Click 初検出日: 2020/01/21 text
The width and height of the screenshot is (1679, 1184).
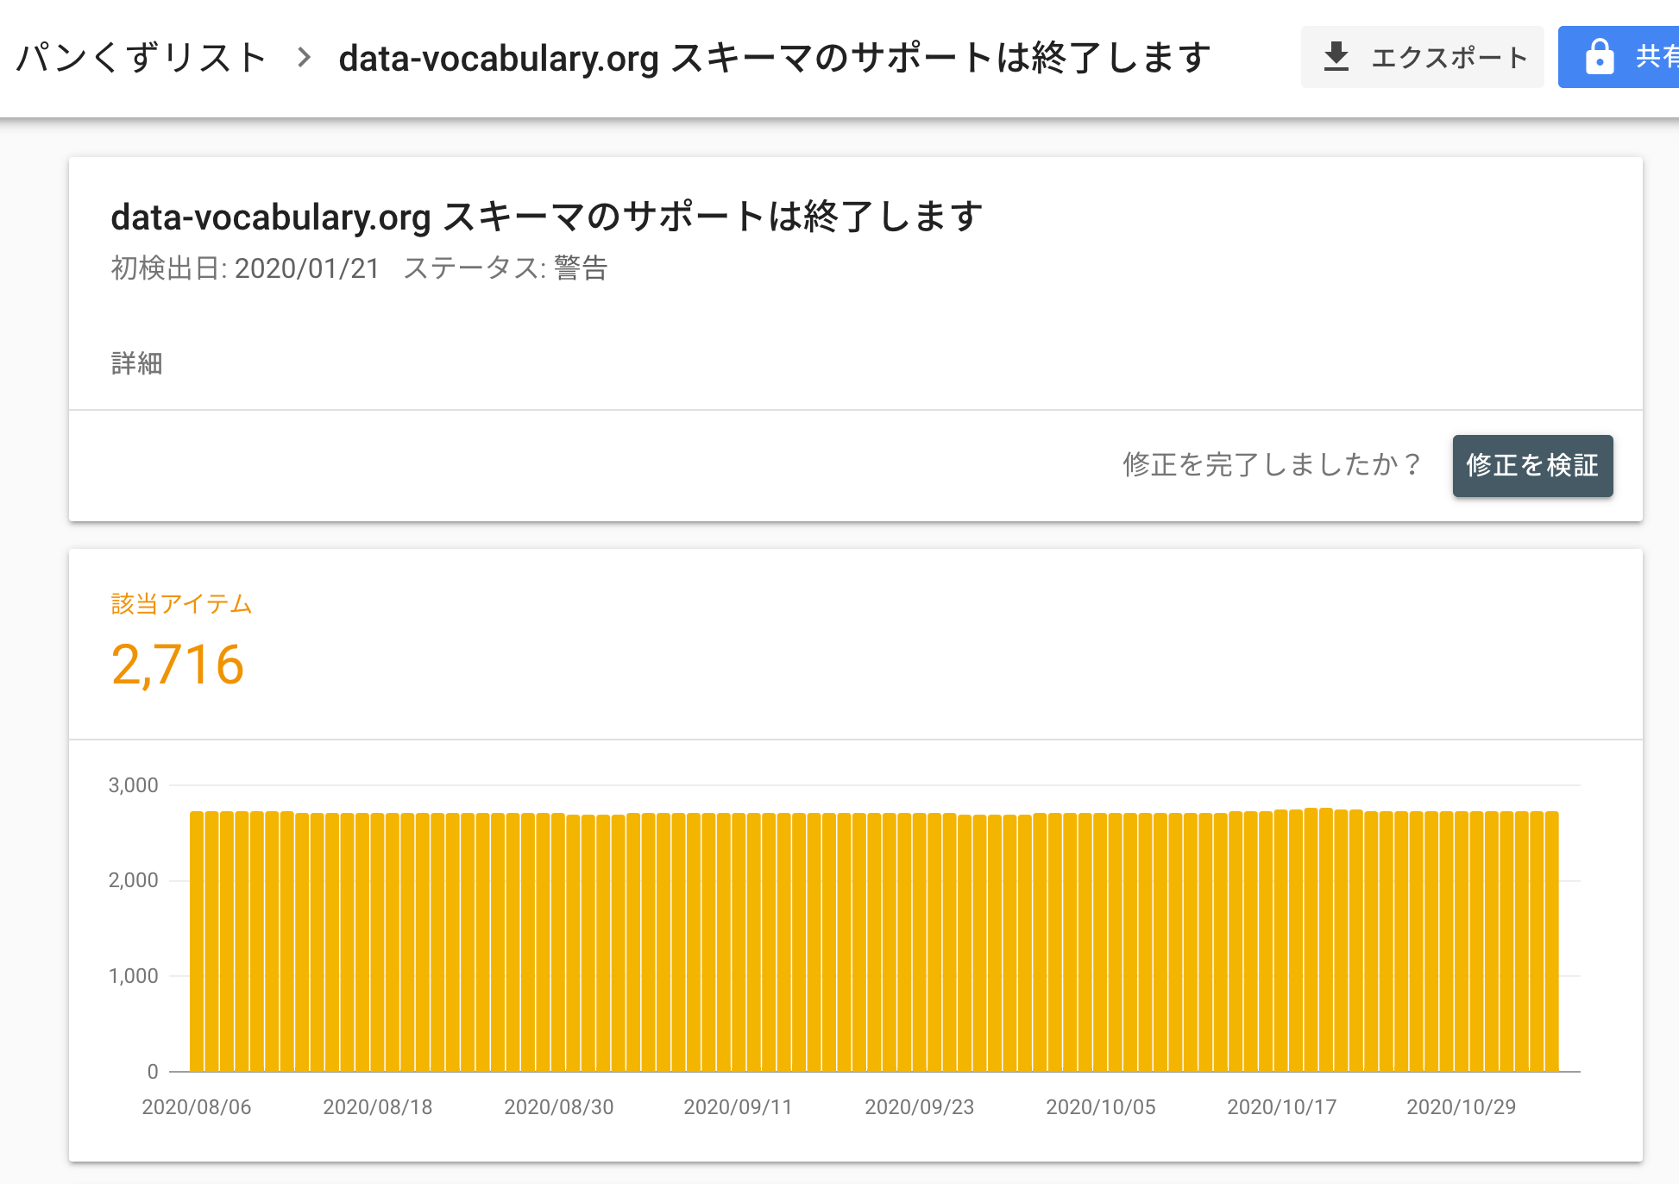click(x=246, y=268)
